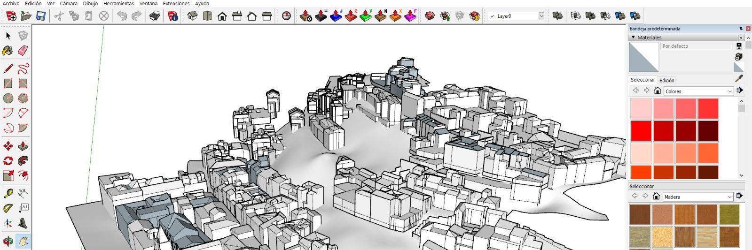
Task: Open the Dibujo menu
Action: click(x=90, y=3)
